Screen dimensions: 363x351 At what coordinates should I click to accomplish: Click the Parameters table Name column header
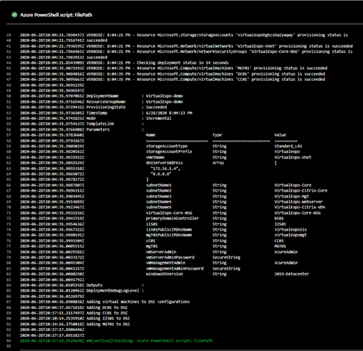(x=151, y=135)
